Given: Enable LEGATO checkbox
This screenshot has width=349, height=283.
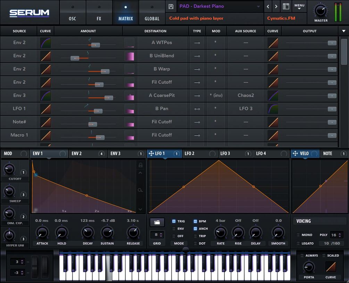Looking at the screenshot, I should tap(298, 243).
